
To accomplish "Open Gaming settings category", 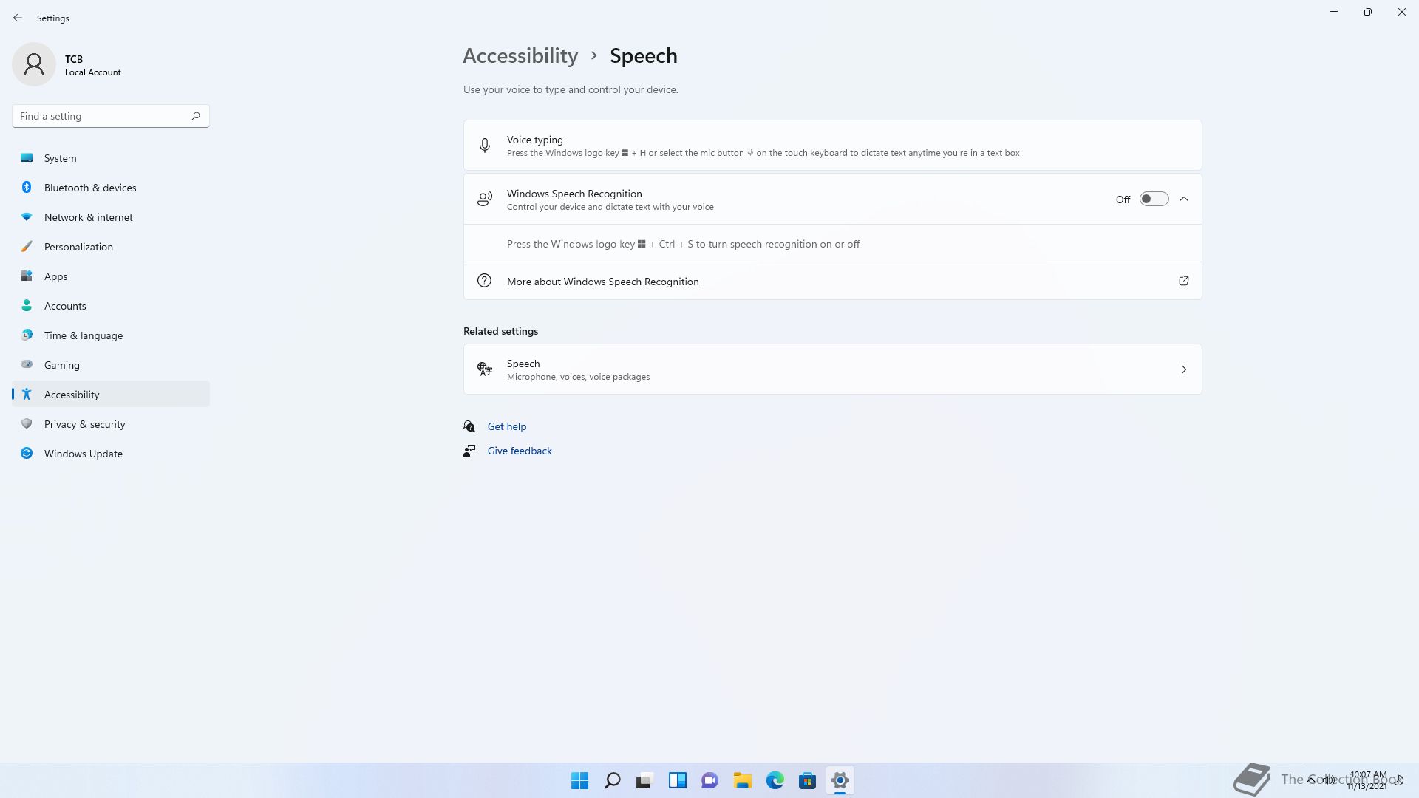I will coord(111,365).
